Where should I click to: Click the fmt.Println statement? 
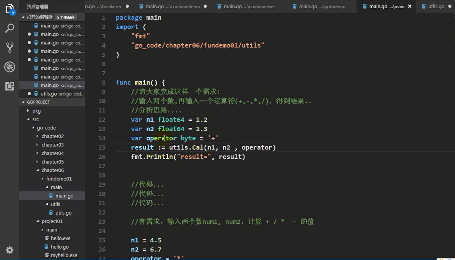point(188,157)
